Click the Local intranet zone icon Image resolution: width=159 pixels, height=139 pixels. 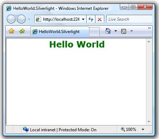click(x=26, y=129)
